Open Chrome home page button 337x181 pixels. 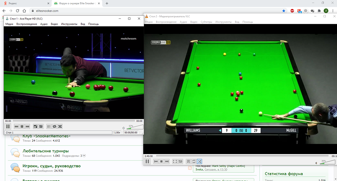pos(24,11)
